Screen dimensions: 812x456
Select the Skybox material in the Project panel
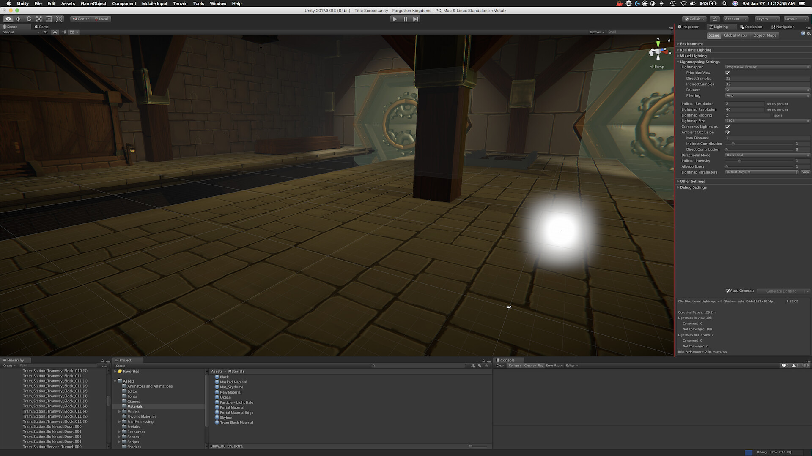[226, 417]
